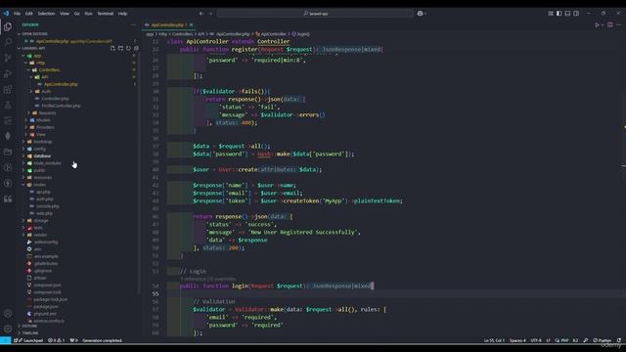Click the quote-marks activity bar icon
The width and height of the screenshot is (626, 352).
coord(8,198)
